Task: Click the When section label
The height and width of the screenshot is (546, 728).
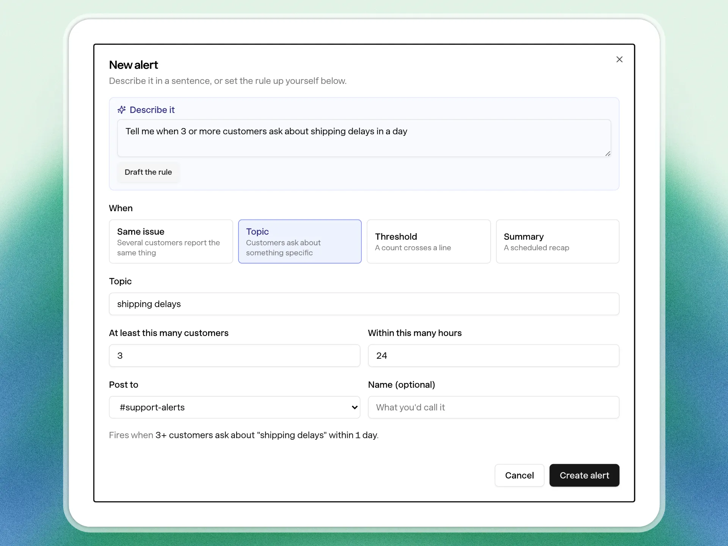Action: click(121, 208)
